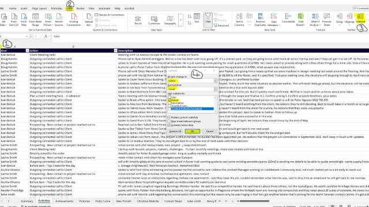Select the Geography data type
Screen dimensions: 369x207
170,20
